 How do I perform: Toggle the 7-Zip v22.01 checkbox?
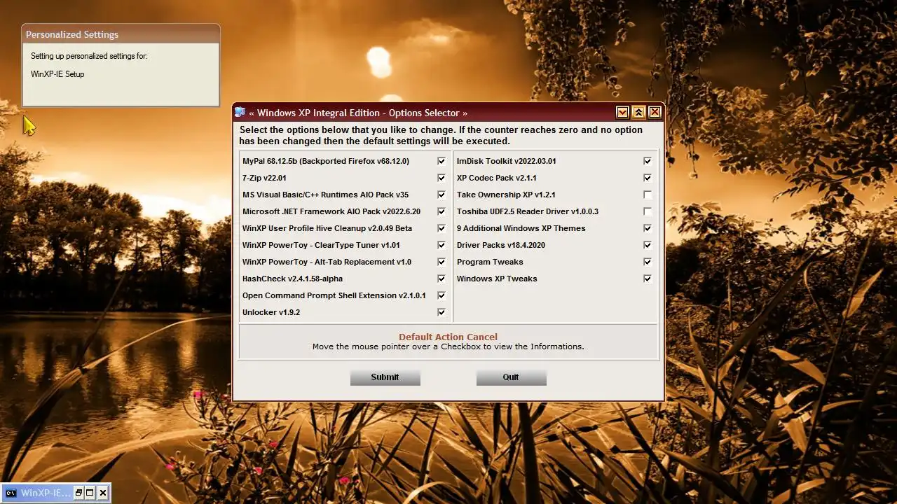coord(441,178)
